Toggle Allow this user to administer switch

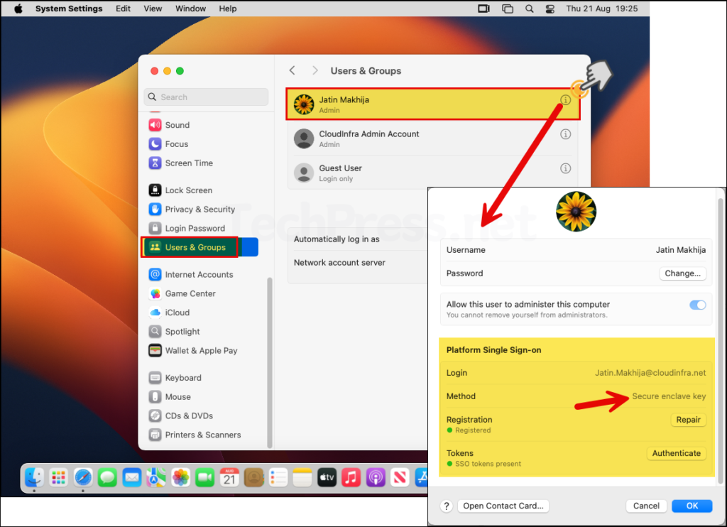[x=697, y=305]
